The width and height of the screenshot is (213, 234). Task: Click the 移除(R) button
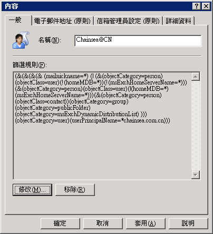pyautogui.click(x=75, y=190)
